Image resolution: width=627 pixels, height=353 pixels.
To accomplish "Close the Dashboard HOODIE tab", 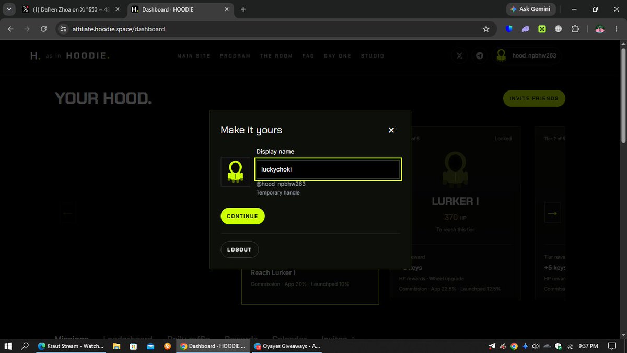I will (x=227, y=9).
